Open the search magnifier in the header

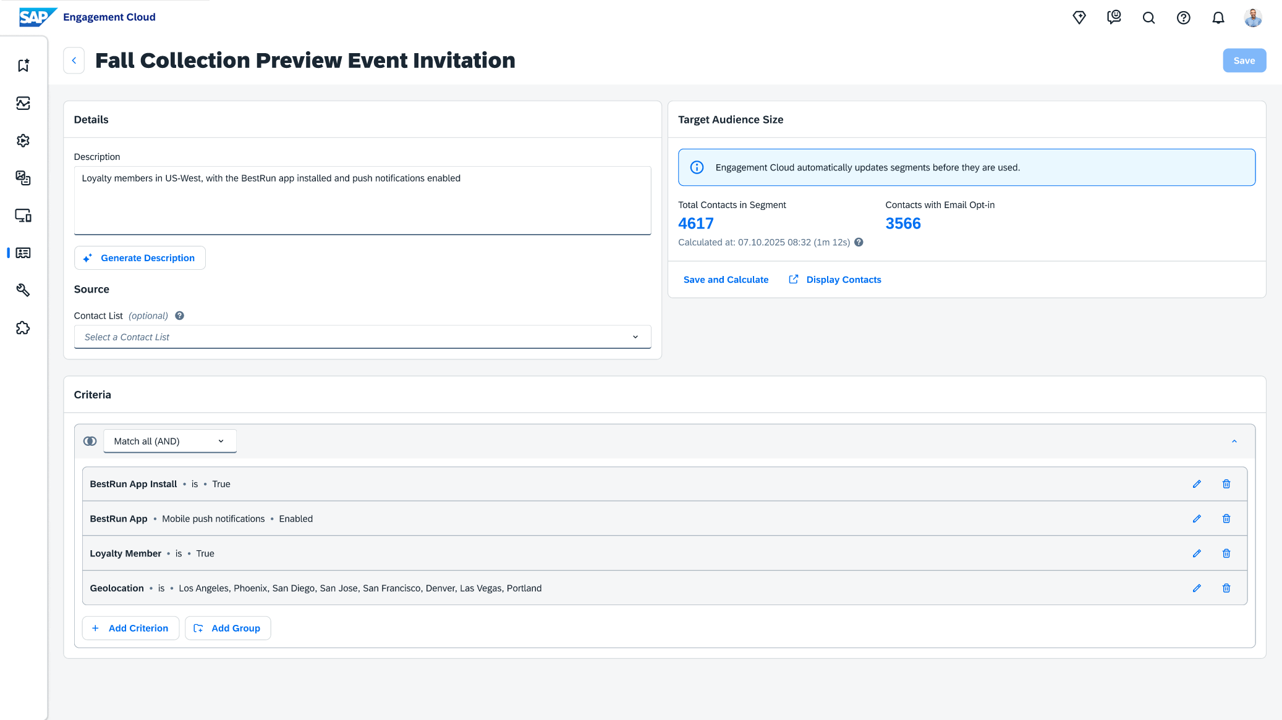point(1148,17)
